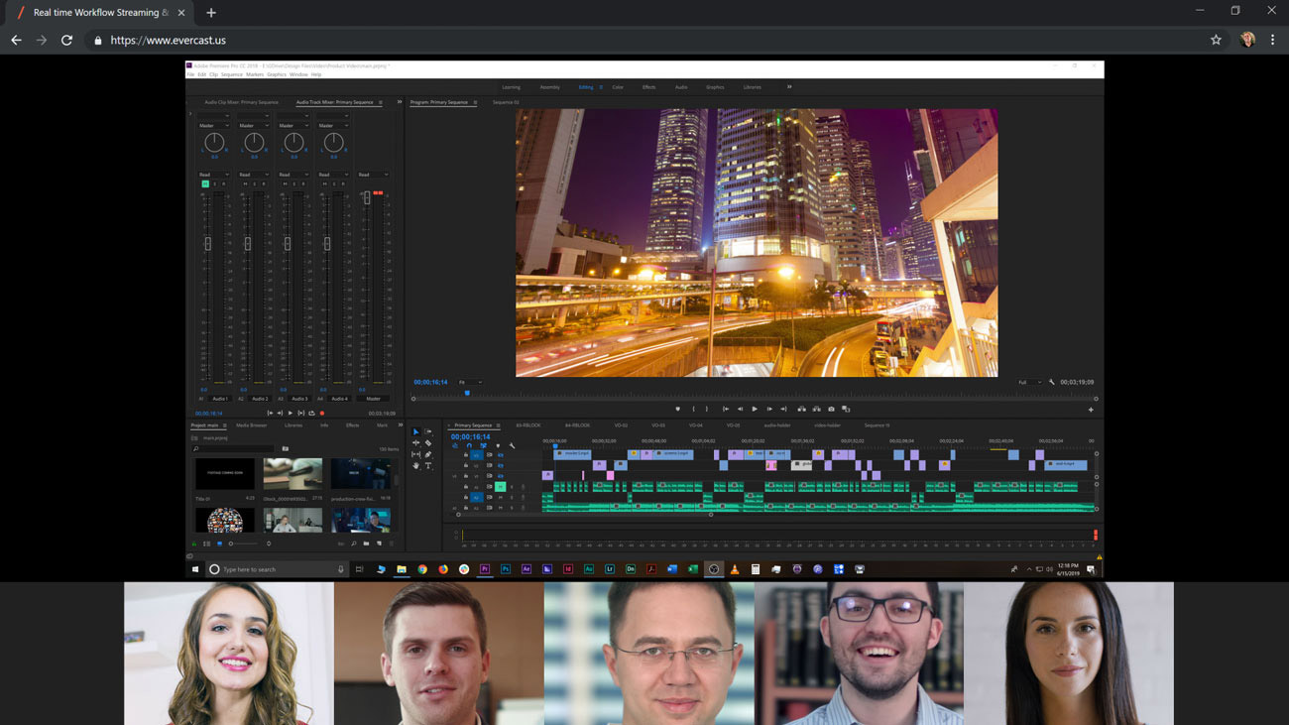Select the Slip tool
The height and width of the screenshot is (725, 1289).
coord(415,454)
